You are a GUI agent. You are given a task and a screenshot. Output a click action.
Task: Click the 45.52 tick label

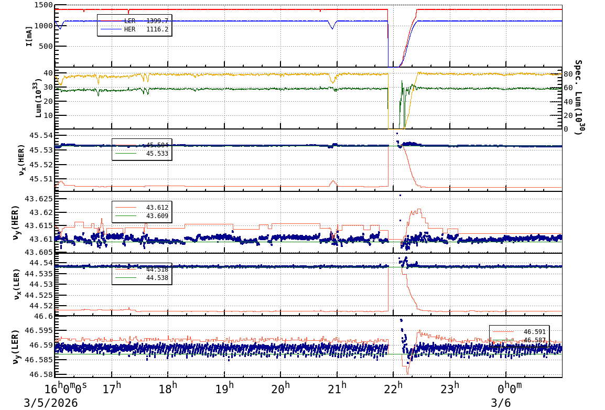(x=41, y=165)
